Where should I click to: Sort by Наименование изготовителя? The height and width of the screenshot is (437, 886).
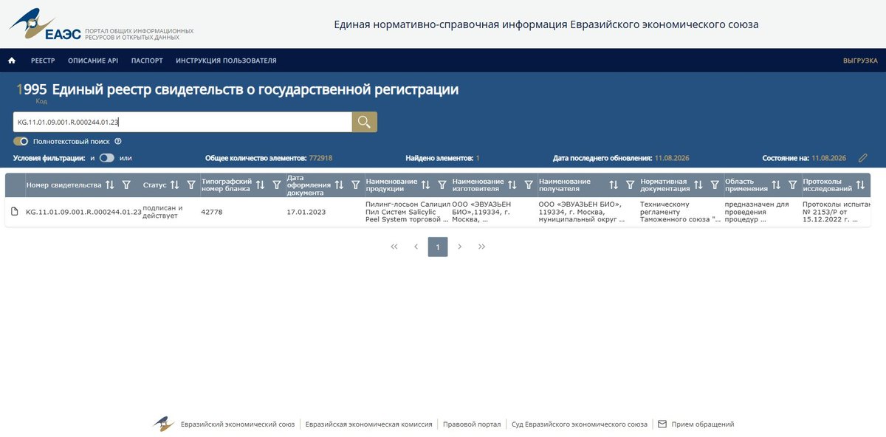(512, 185)
